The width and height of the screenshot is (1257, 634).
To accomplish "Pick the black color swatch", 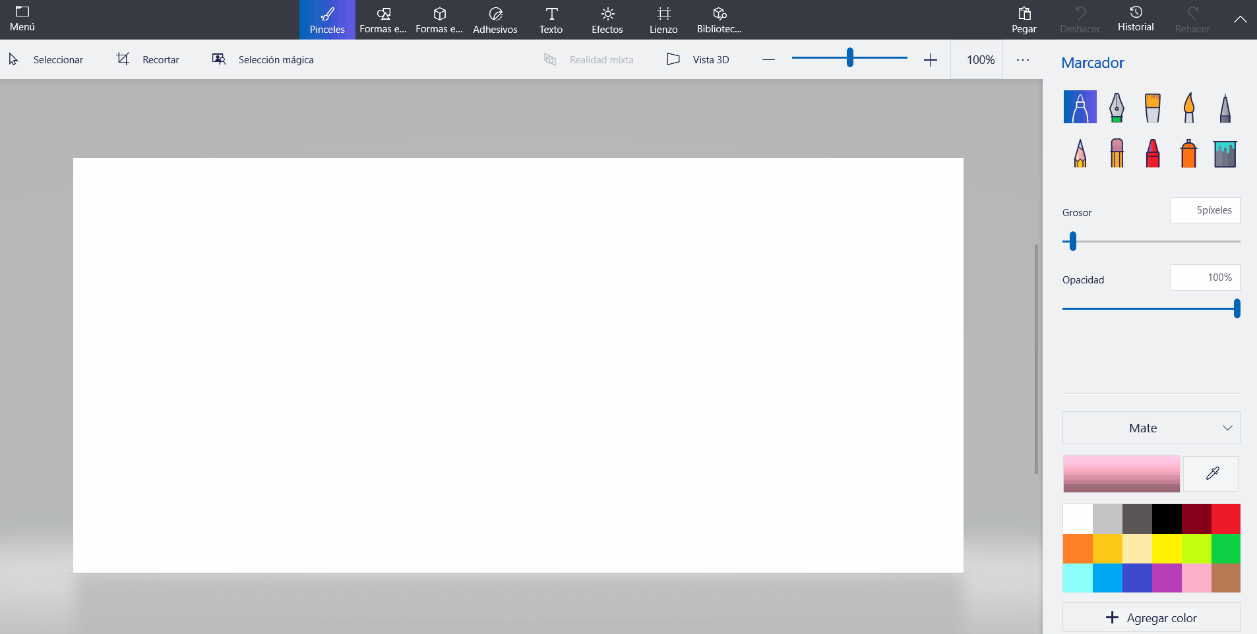I will tap(1167, 519).
